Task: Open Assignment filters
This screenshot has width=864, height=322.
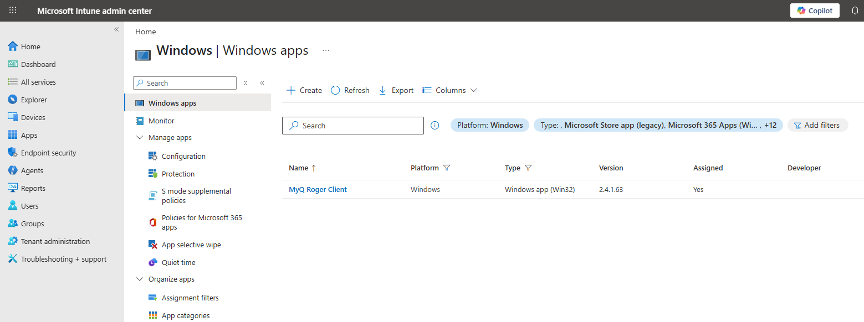Action: pos(190,298)
